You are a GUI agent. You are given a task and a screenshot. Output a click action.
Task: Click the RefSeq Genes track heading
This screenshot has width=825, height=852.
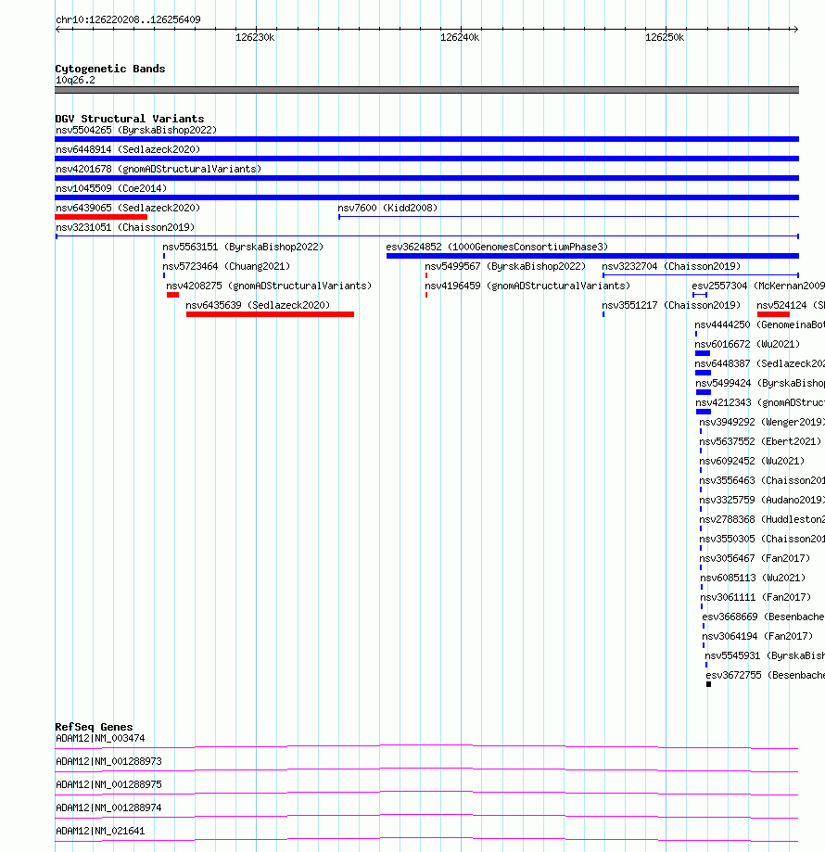point(94,728)
